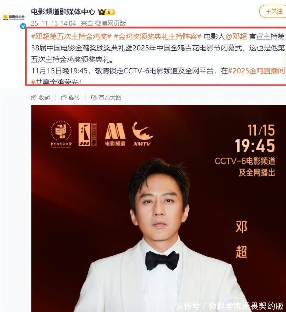Open the #金鸡奖颁奖典礼主持阵容# hashtag
Image resolution: width=286 pixels, height=312 pixels.
click(157, 37)
